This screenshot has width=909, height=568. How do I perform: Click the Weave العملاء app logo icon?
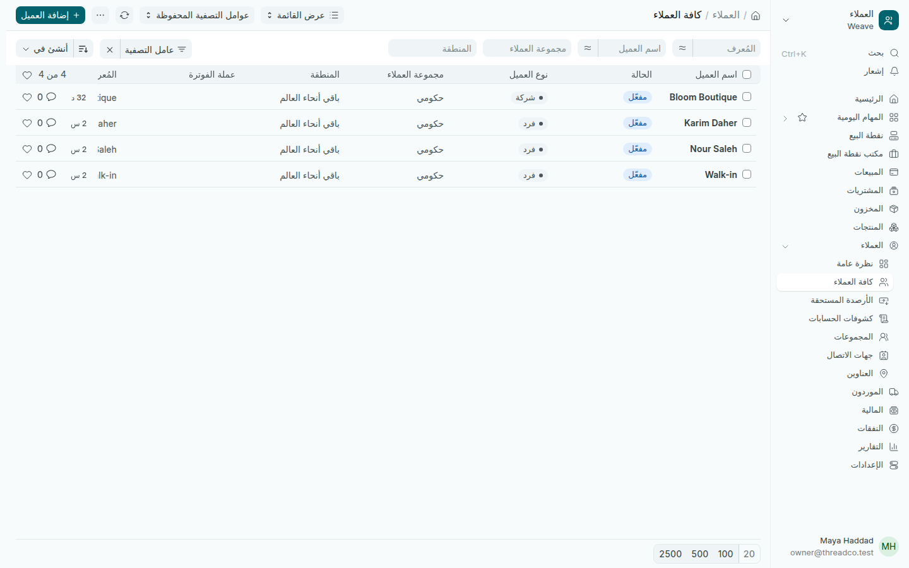(889, 20)
